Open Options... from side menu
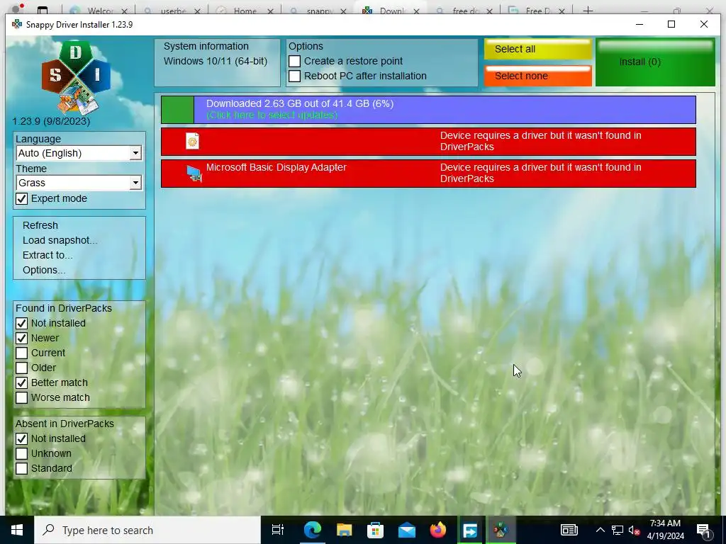 pos(44,270)
